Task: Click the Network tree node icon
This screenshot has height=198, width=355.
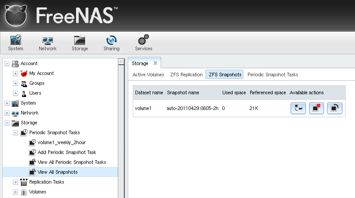Action: click(15, 113)
